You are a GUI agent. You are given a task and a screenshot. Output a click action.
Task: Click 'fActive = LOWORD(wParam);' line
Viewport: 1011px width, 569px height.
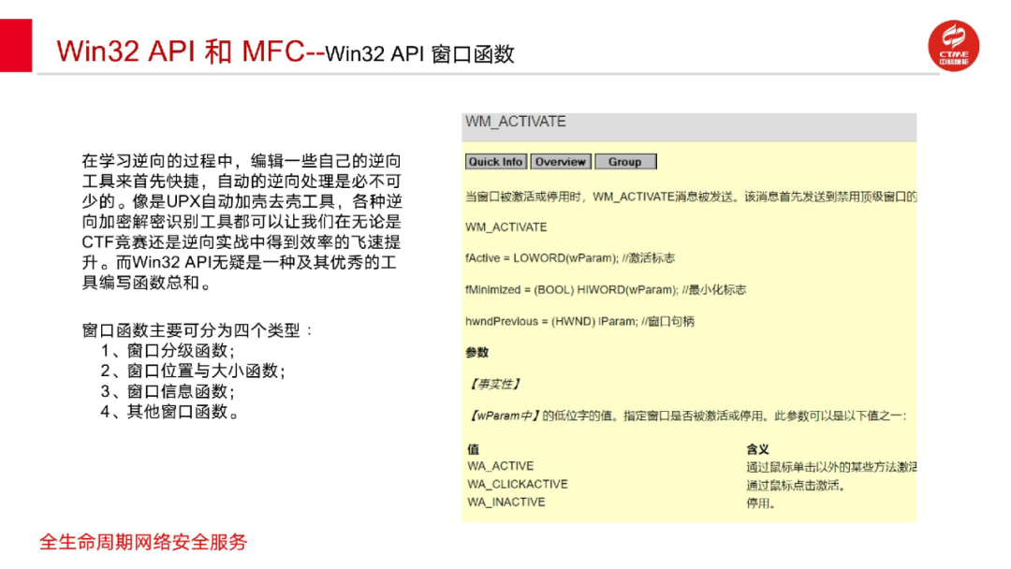[570, 258]
